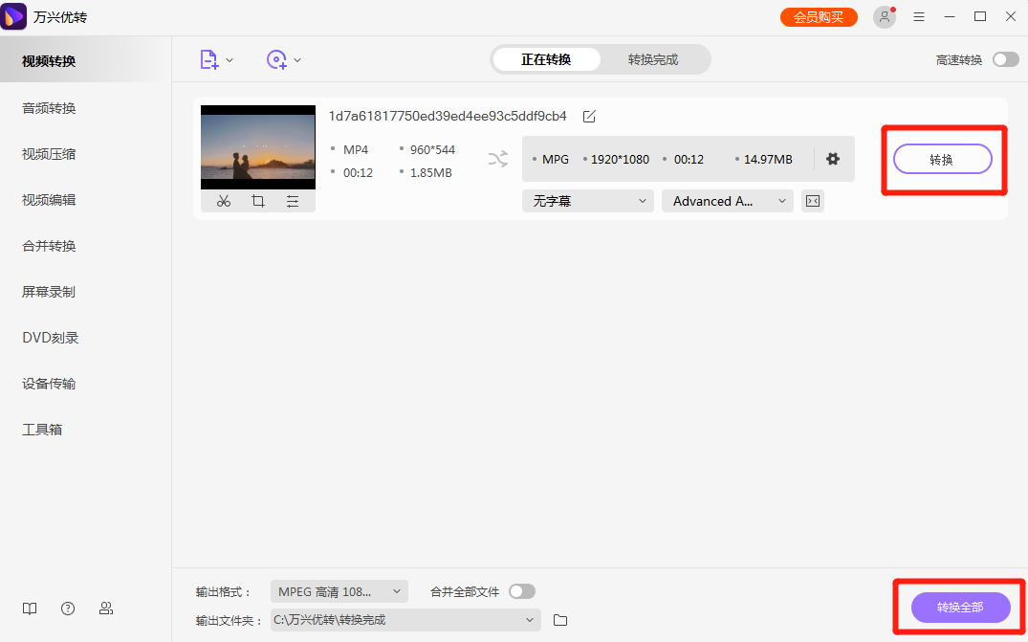Select the scissors trim icon under the thumbnail
Image resolution: width=1028 pixels, height=642 pixels.
[x=223, y=201]
